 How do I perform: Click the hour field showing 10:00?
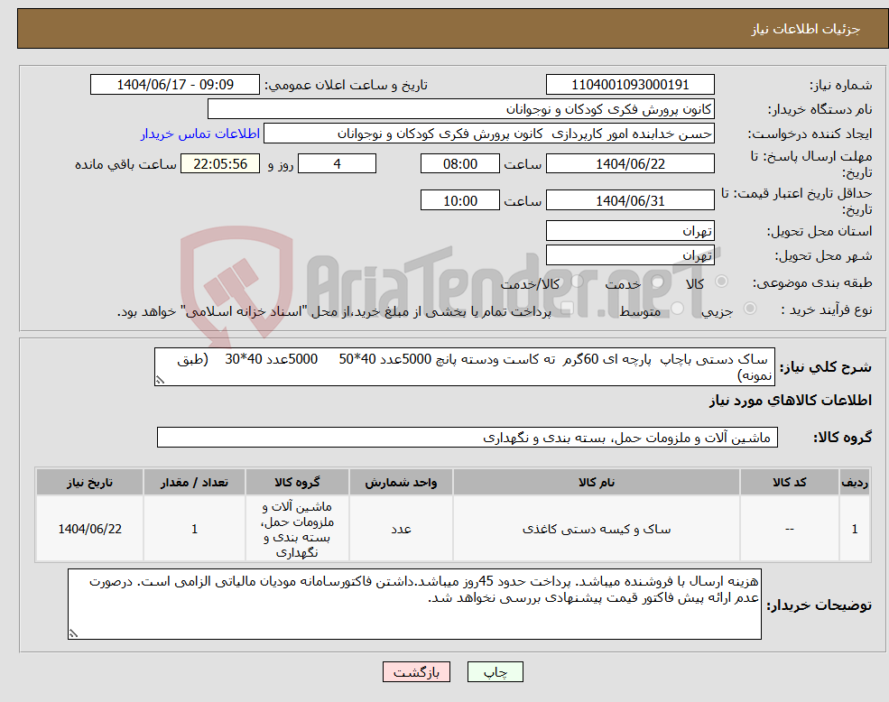460,199
